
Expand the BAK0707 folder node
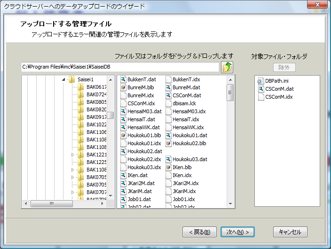[72, 192]
